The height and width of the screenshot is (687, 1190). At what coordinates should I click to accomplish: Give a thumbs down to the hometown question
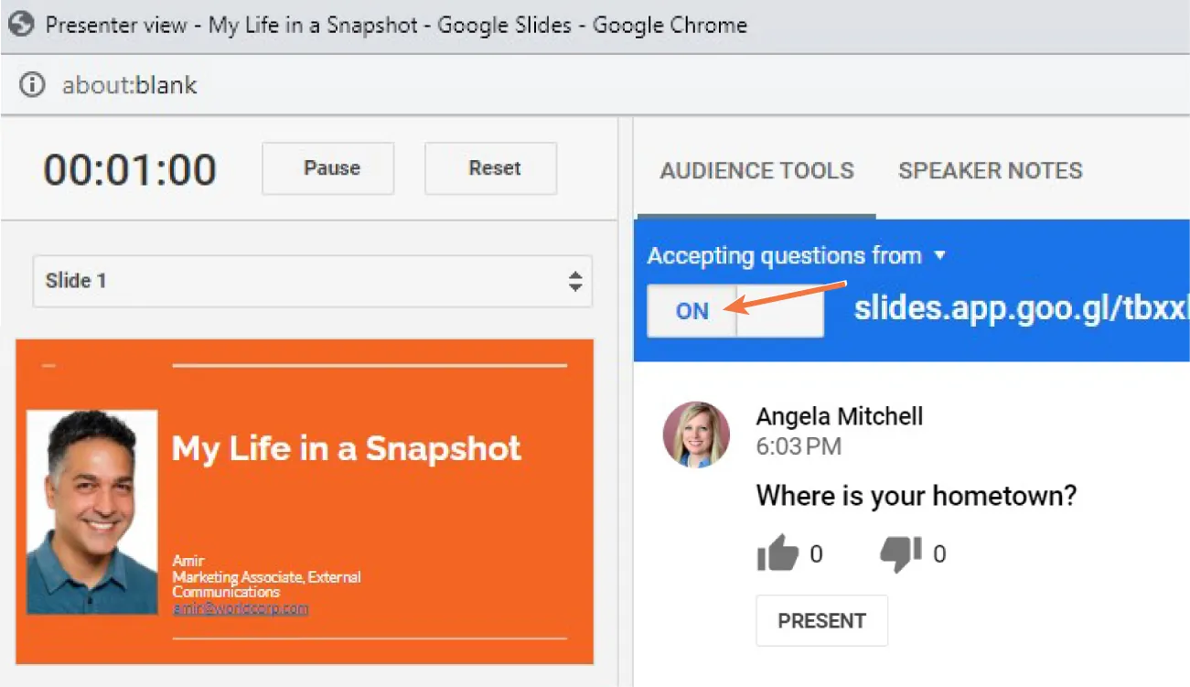tap(902, 553)
